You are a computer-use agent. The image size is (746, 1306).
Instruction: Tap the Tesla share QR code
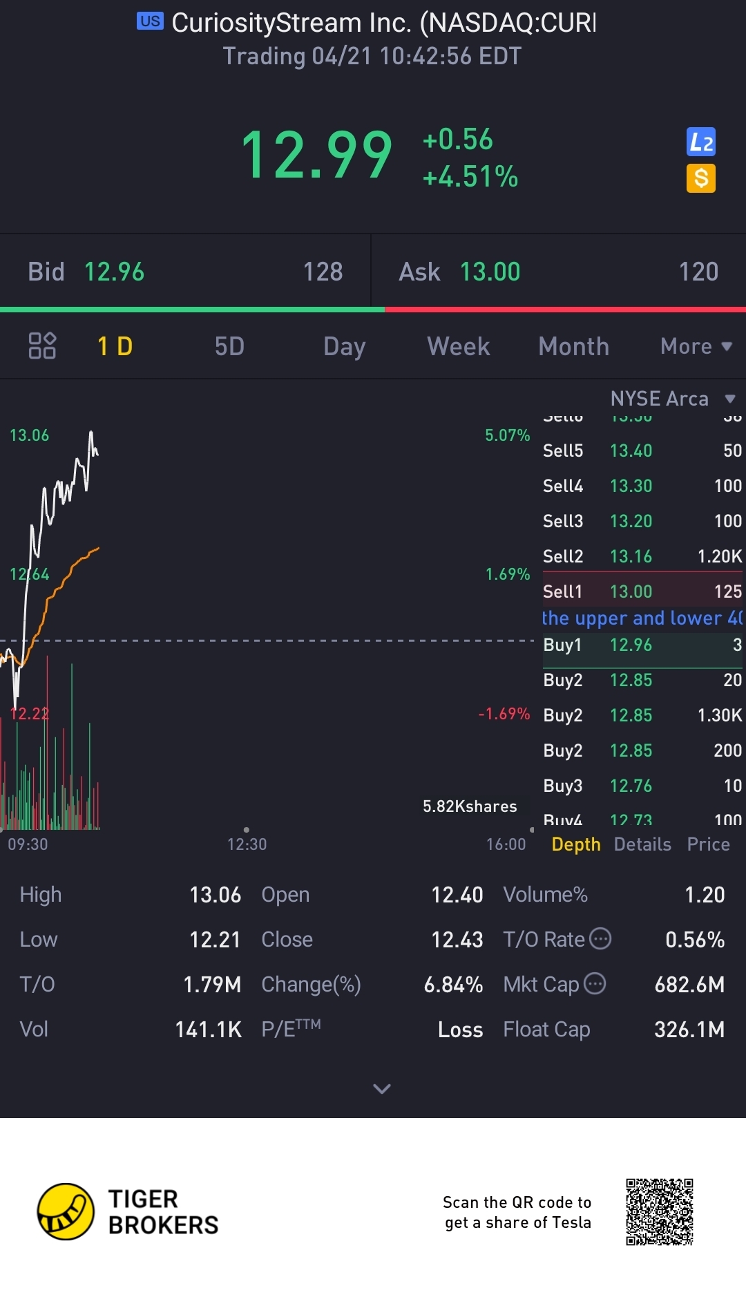(x=660, y=1212)
